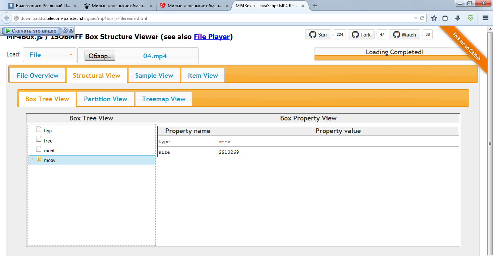Expand the moov box node
The width and height of the screenshot is (496, 256).
[x=32, y=159]
